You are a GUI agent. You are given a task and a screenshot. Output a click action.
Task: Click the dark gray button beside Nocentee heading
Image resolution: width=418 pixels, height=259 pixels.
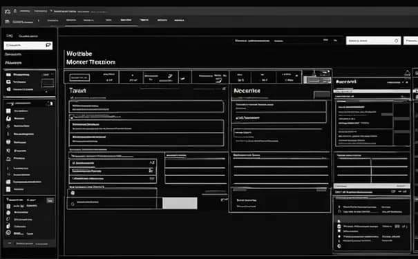[322, 95]
